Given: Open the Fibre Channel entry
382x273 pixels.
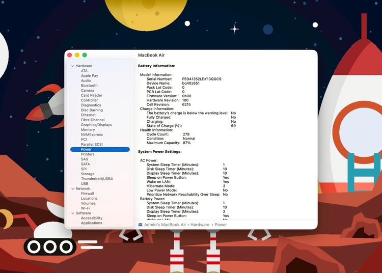Looking at the screenshot, I should coord(93,120).
